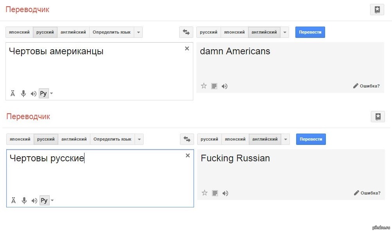Open the input tools dropdown beside the bottom 'Ру'
This screenshot has height=232, width=392.
click(x=52, y=200)
